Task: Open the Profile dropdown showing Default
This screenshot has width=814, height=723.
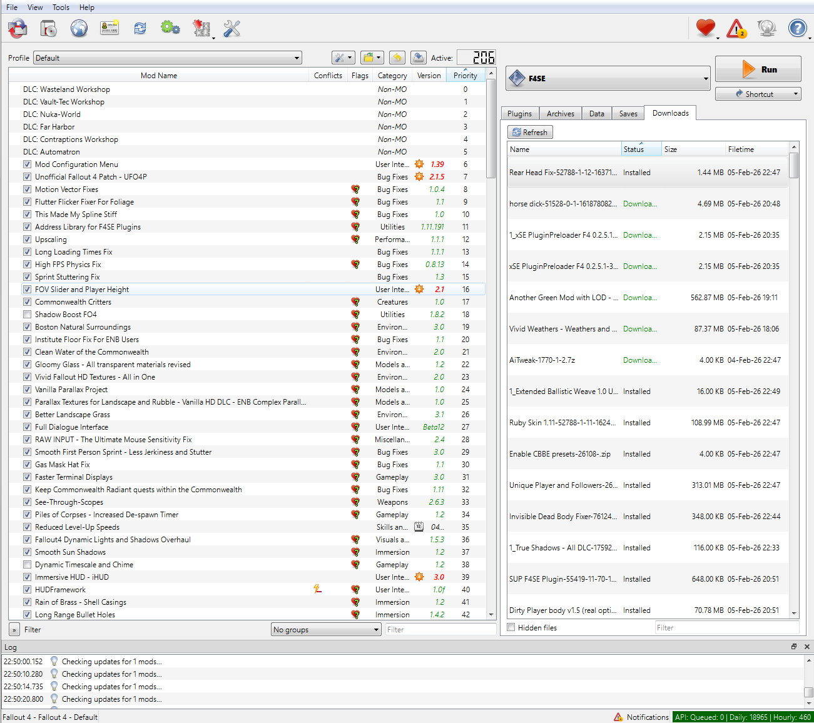Action: (168, 58)
